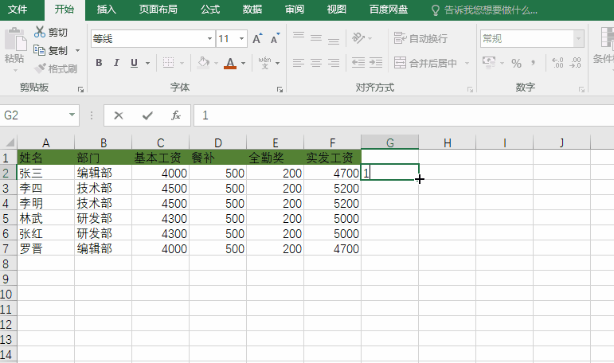This screenshot has width=614, height=363.
Task: Open the 百度网盘 tab
Action: (x=389, y=10)
